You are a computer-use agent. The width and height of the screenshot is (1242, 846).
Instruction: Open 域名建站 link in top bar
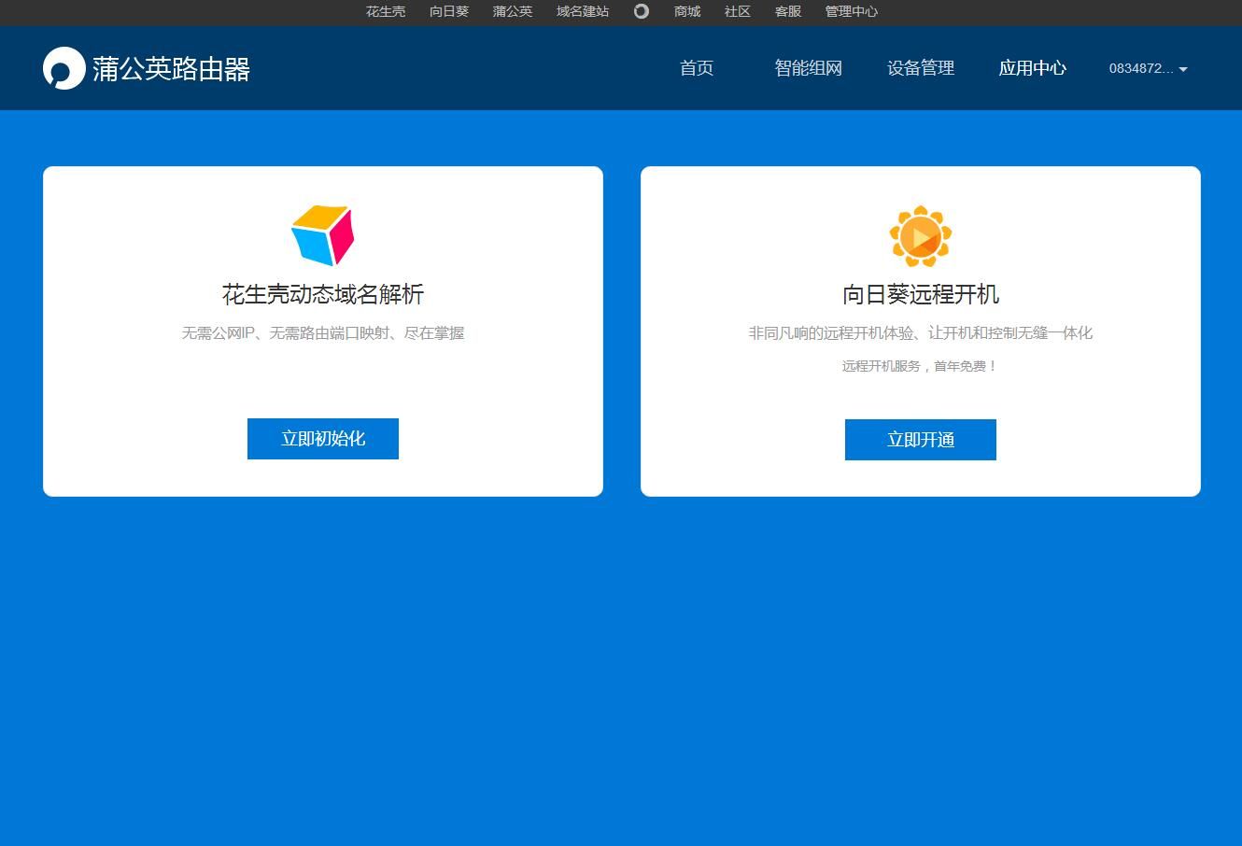pos(583,11)
